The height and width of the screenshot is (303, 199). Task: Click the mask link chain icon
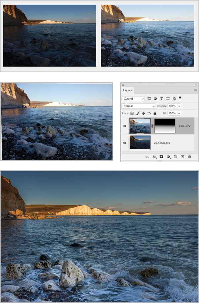pos(152,126)
